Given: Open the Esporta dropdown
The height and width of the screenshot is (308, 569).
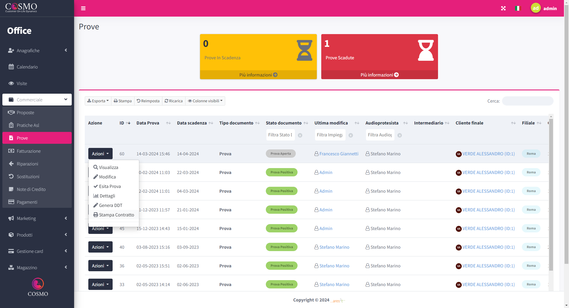Looking at the screenshot, I should [x=98, y=101].
